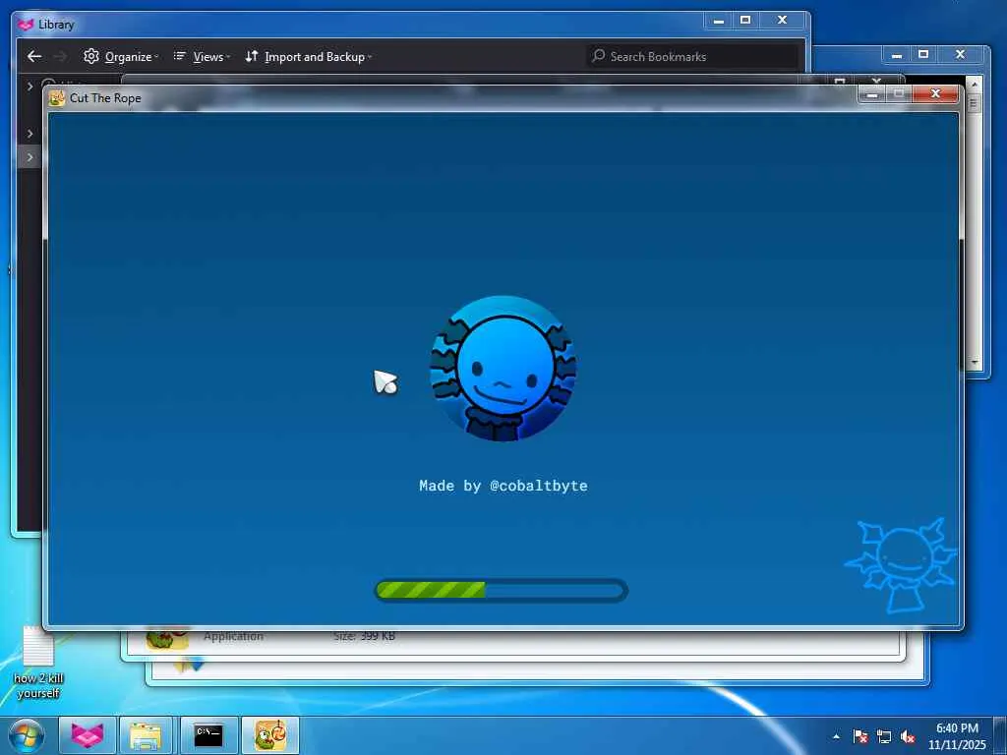Show hidden tray icons arrow
Screen dimensions: 1007x755
[x=836, y=736]
